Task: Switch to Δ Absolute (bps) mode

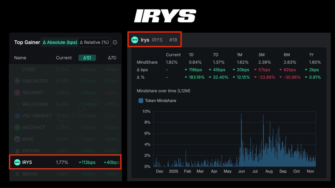Action: tap(60, 42)
